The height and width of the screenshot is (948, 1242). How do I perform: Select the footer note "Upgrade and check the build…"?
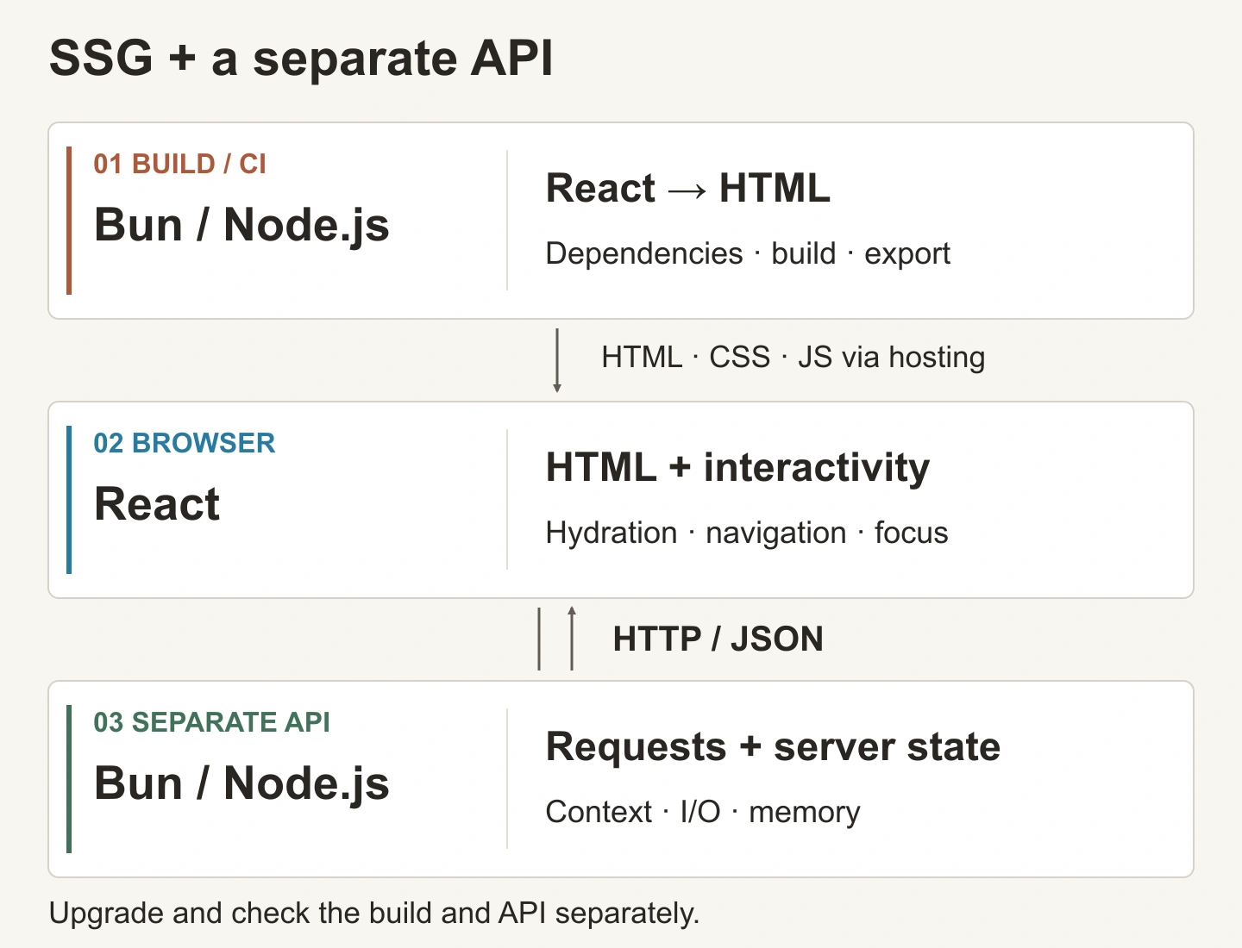[374, 913]
